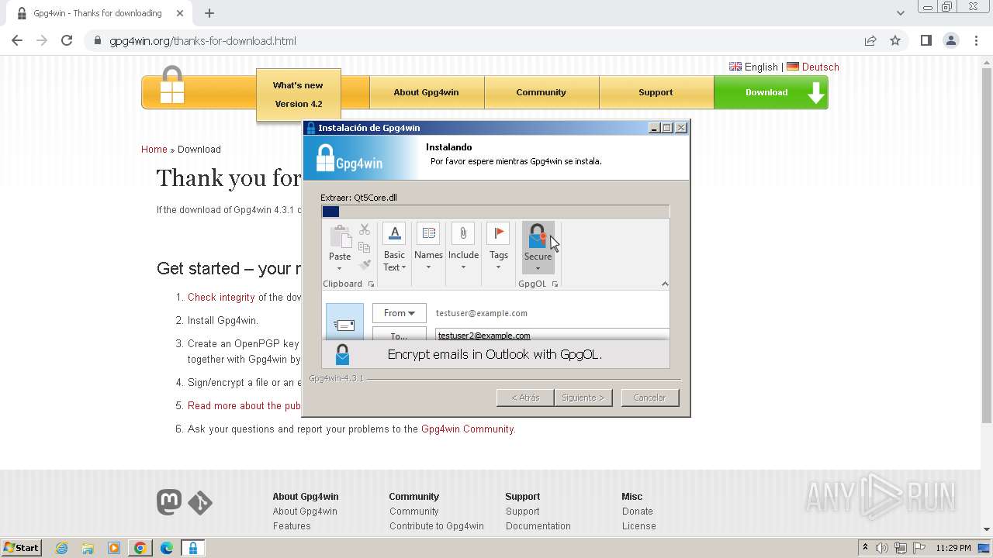Open Chrome profile avatar
993x558 pixels.
click(950, 41)
